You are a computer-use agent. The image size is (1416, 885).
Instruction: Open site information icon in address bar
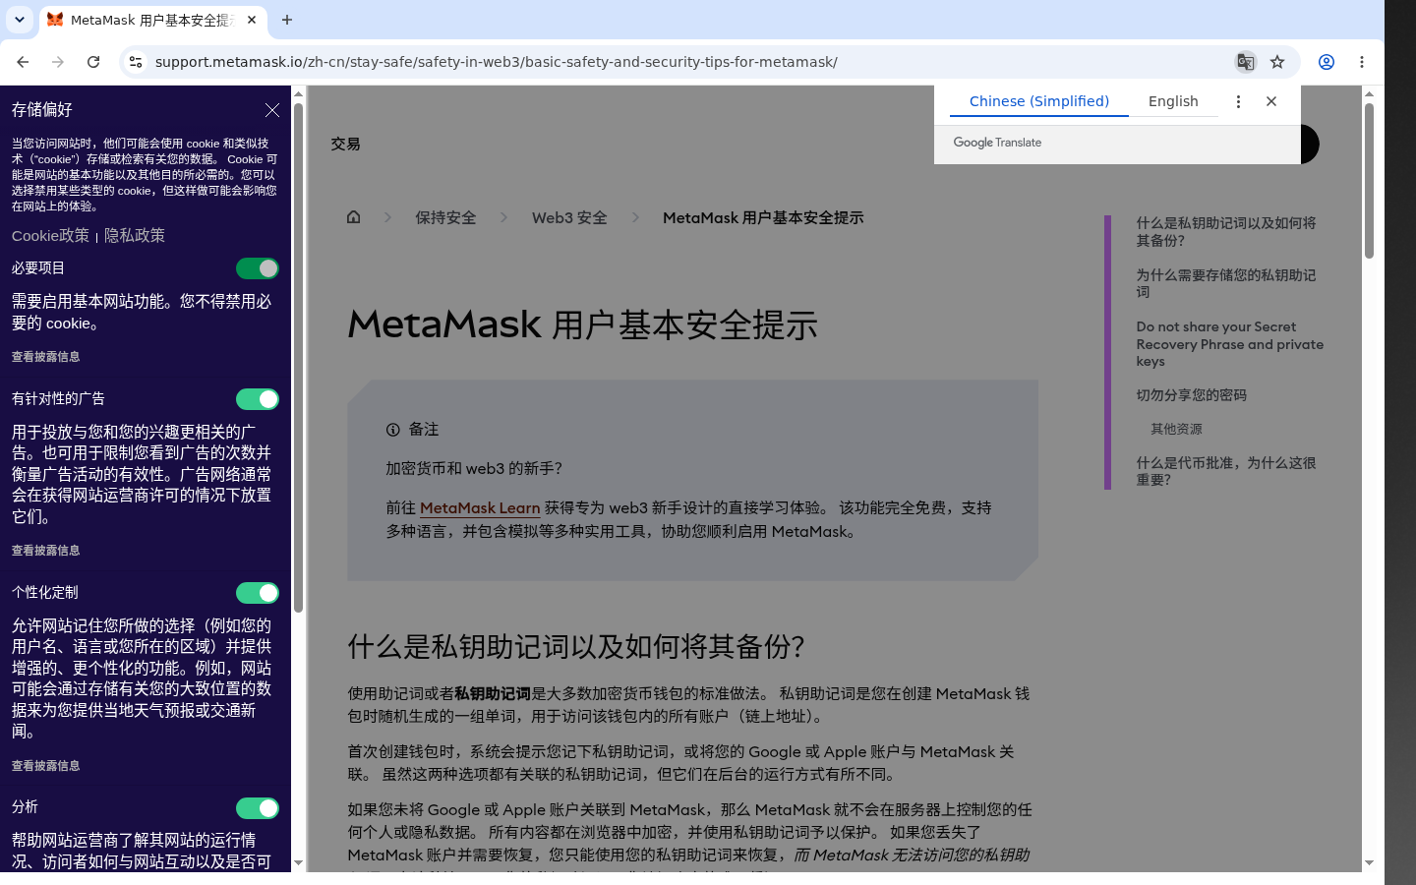(136, 62)
